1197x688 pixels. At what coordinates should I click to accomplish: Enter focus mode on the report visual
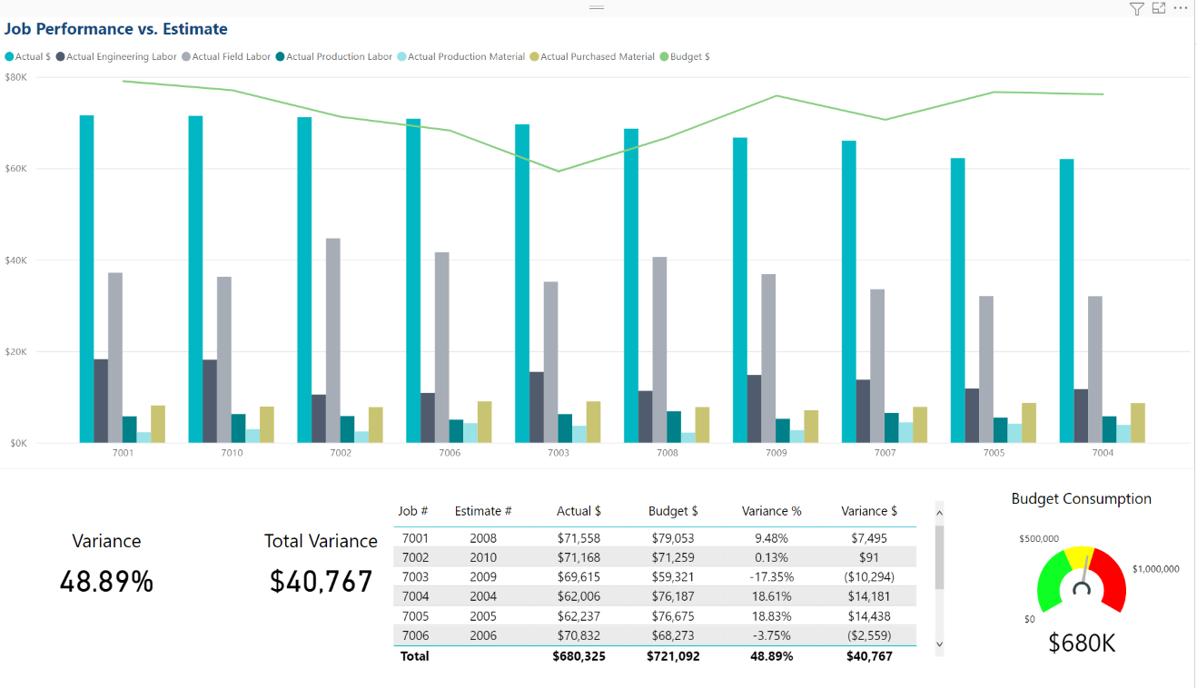click(1158, 8)
